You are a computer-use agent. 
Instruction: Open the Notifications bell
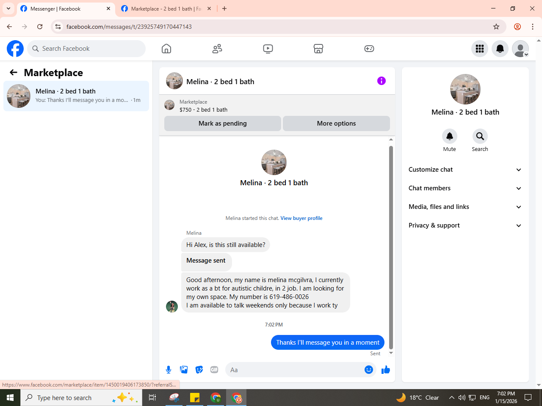[500, 49]
